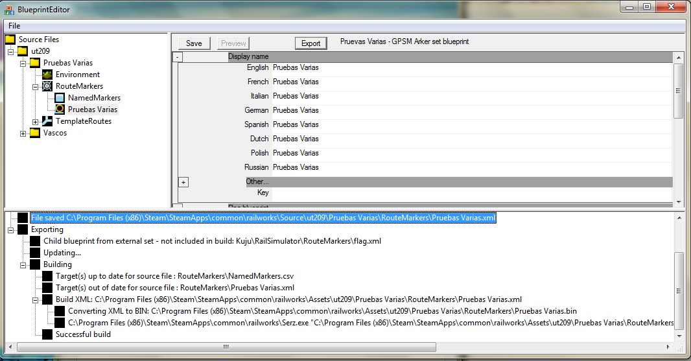Click the TemplateRoutes track icon
The image size is (691, 361).
point(47,121)
